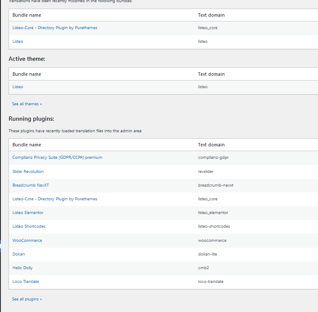Select text domain listeo_elementor
The height and width of the screenshot is (312, 318).
(x=213, y=213)
